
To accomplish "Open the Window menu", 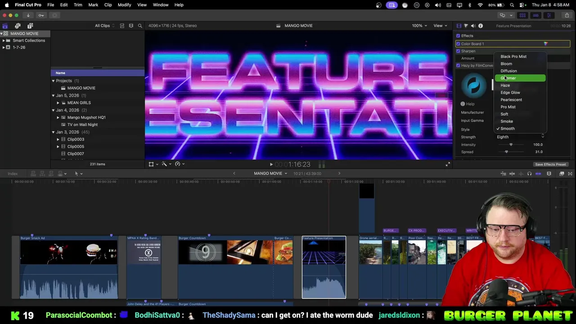I will (160, 5).
